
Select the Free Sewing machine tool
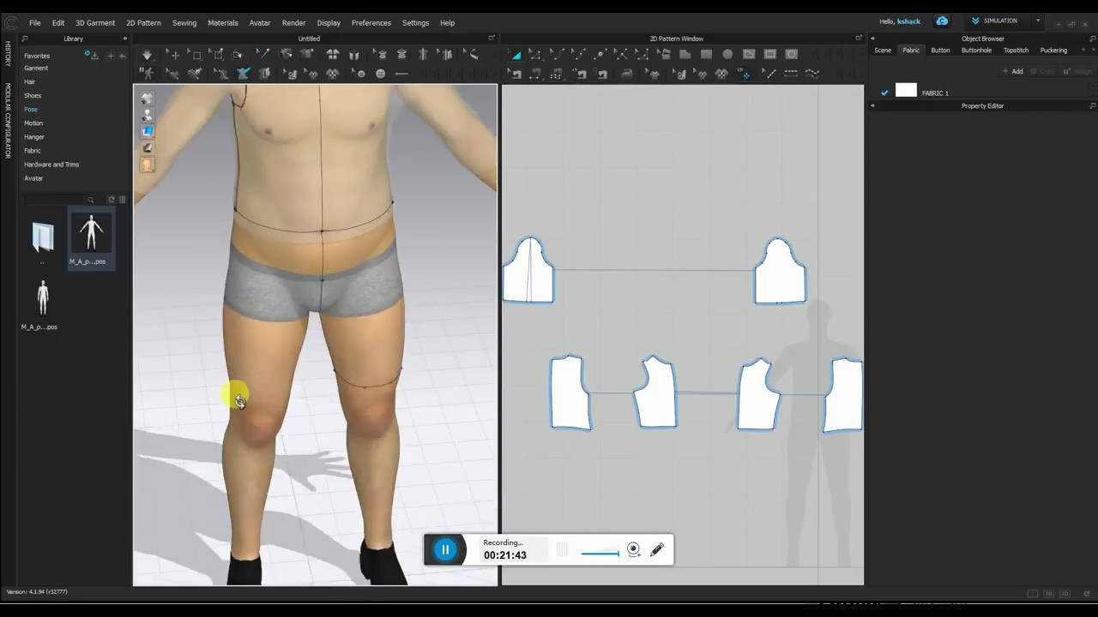(x=557, y=74)
